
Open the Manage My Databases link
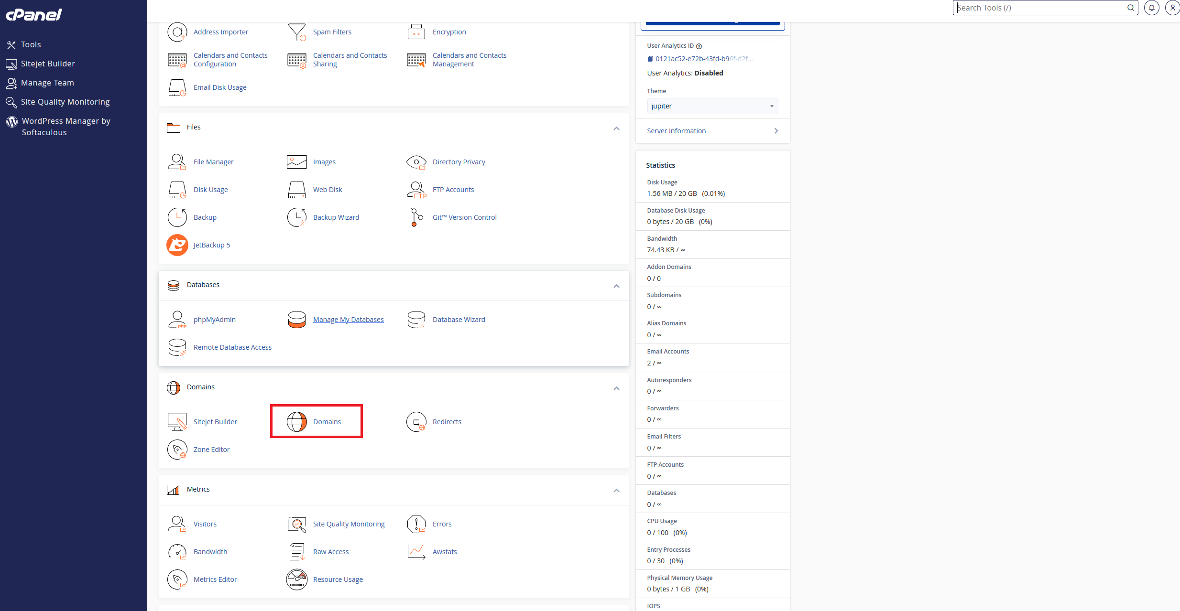348,320
